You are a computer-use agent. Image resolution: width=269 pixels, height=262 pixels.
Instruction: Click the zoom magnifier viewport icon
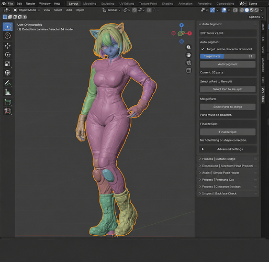pyautogui.click(x=188, y=47)
